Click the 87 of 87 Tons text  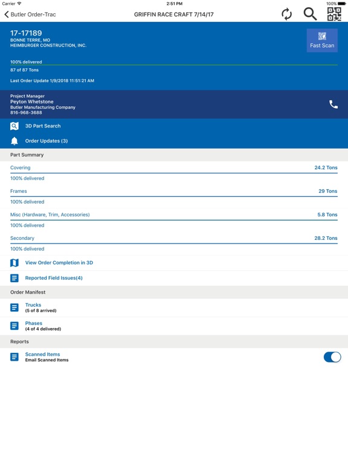(25, 70)
